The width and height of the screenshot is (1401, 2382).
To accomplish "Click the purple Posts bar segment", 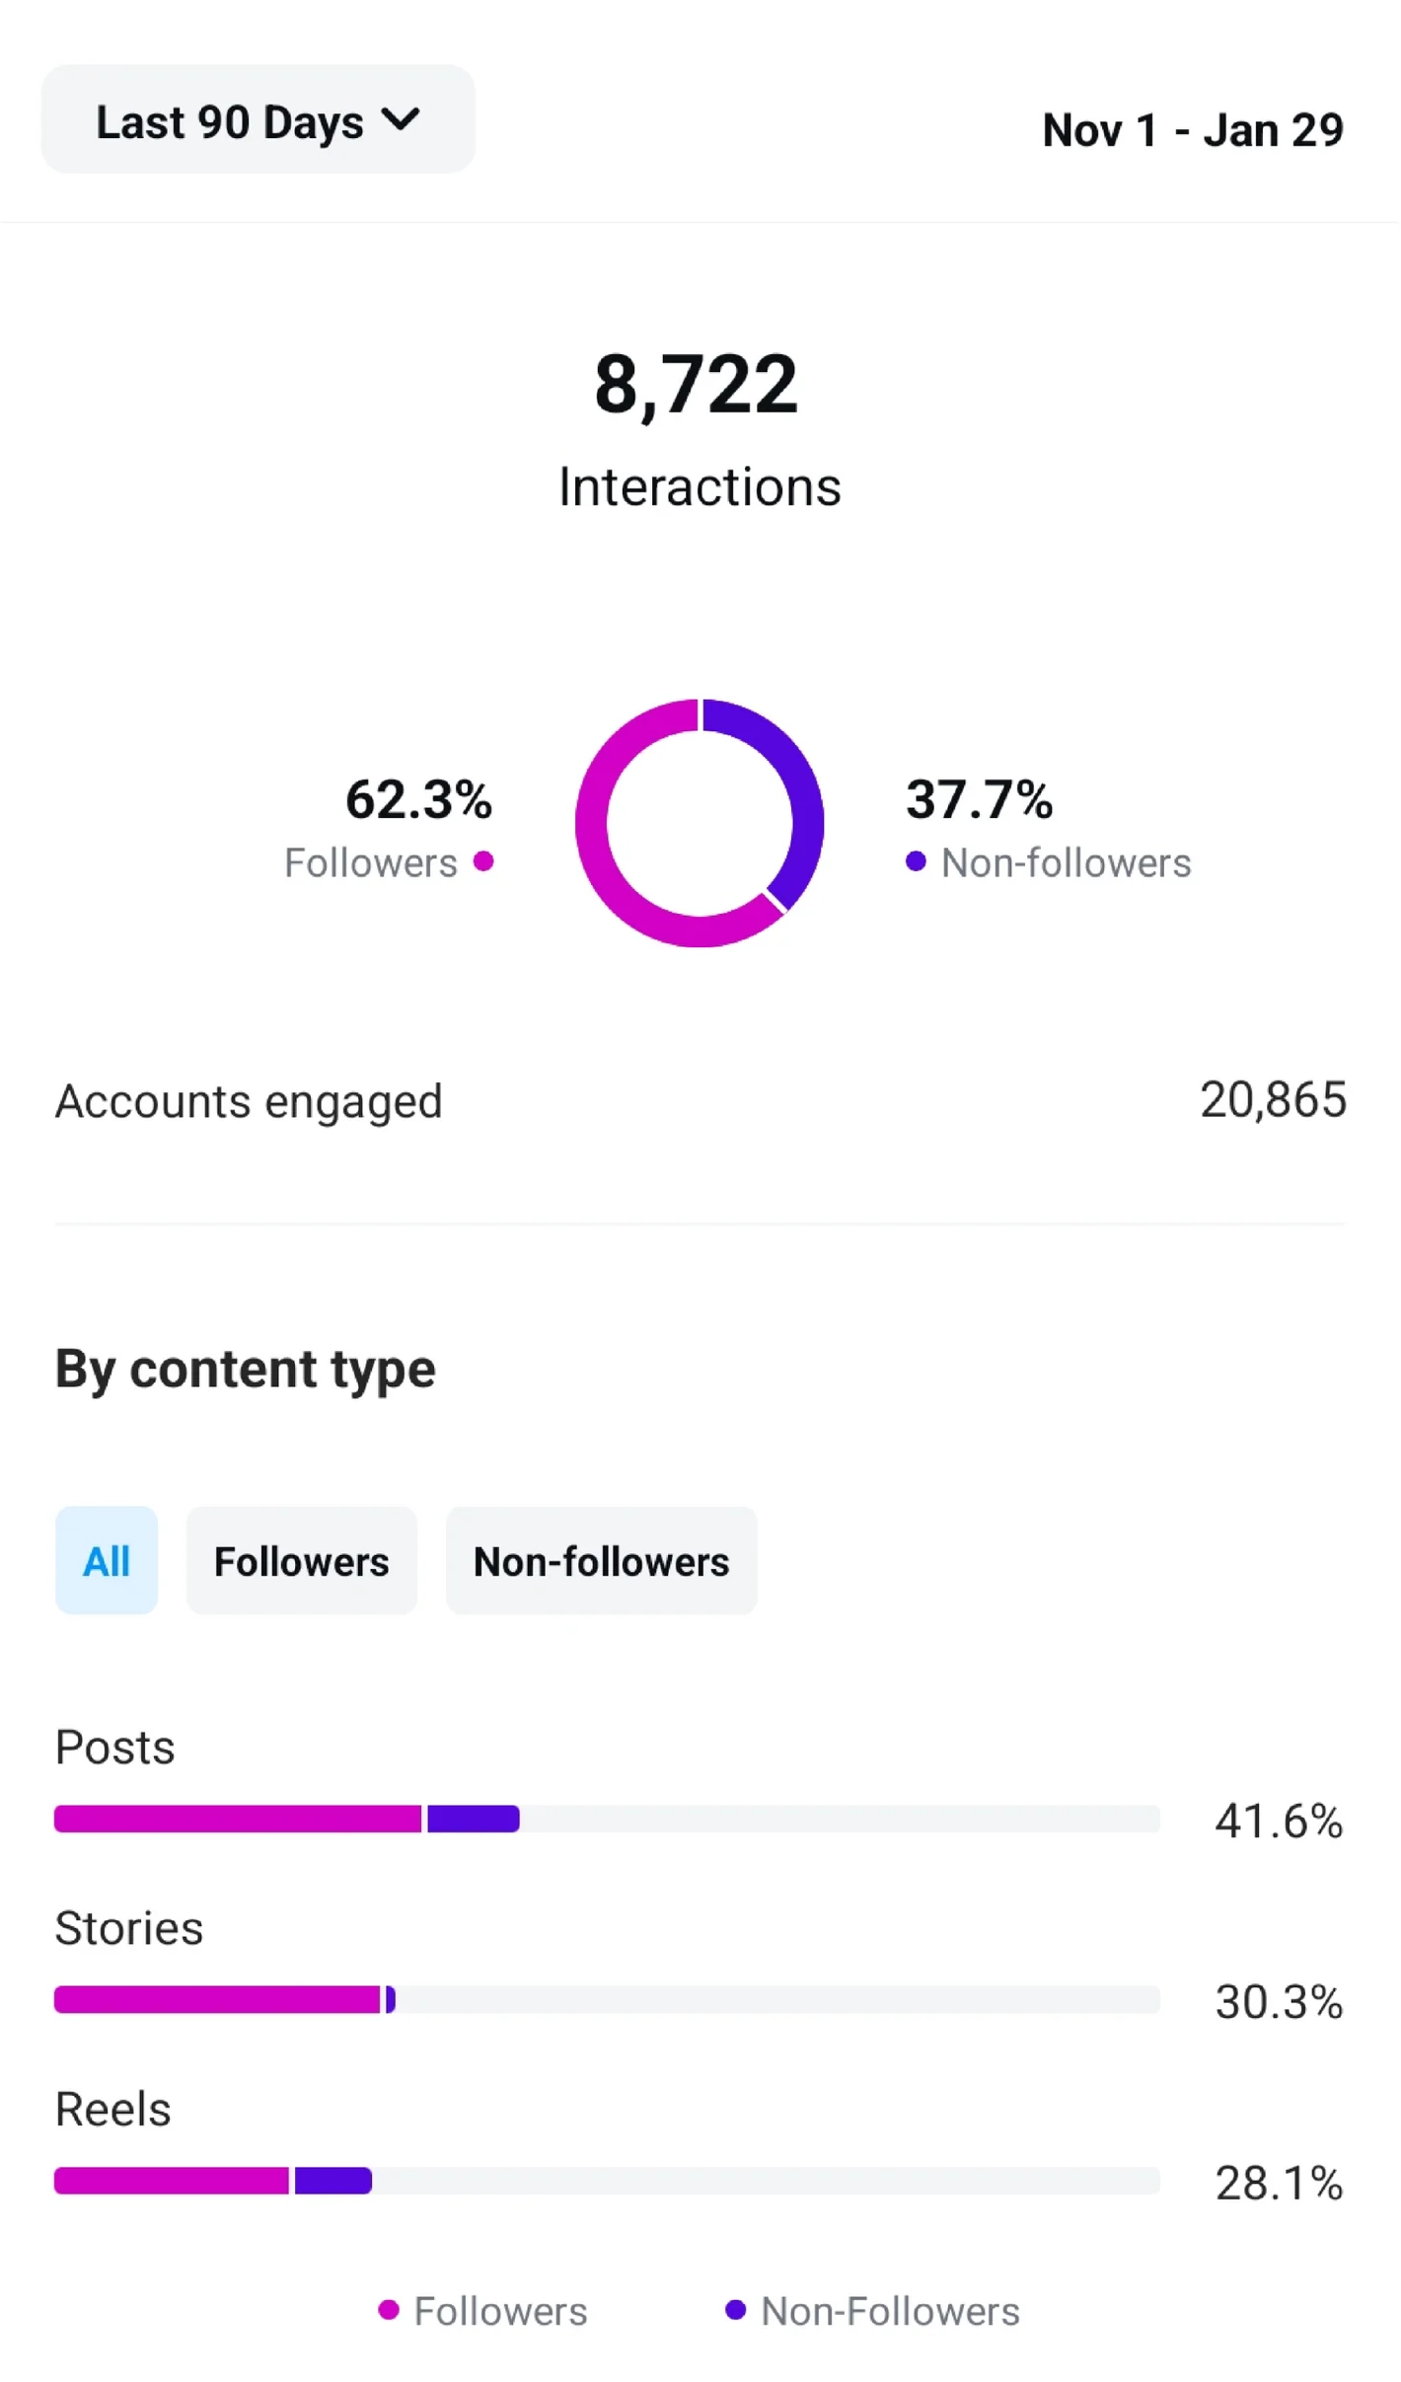I will [x=474, y=1819].
